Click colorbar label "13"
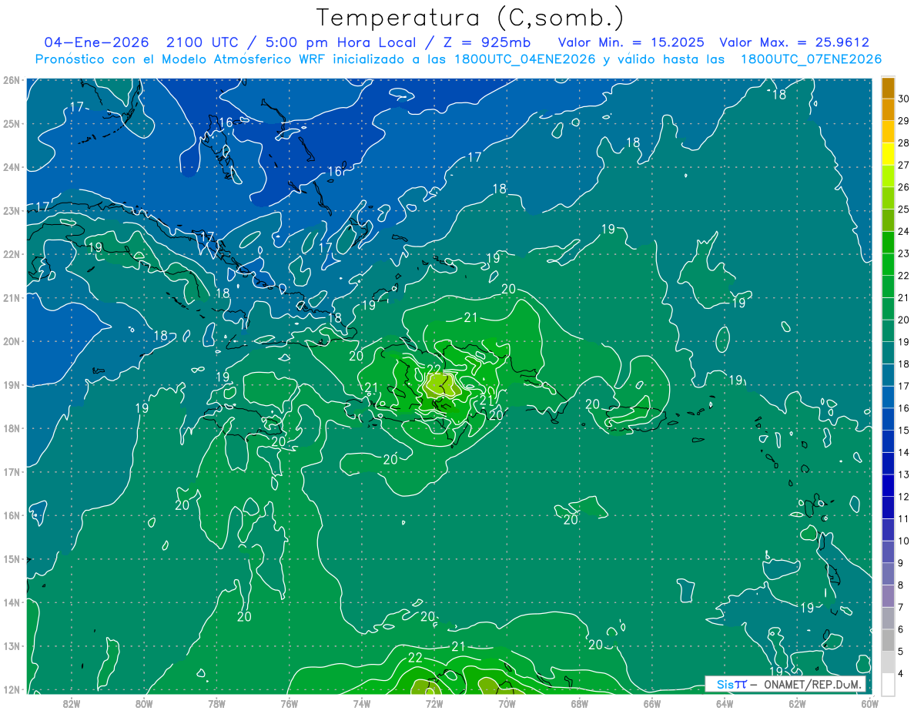 point(904,474)
